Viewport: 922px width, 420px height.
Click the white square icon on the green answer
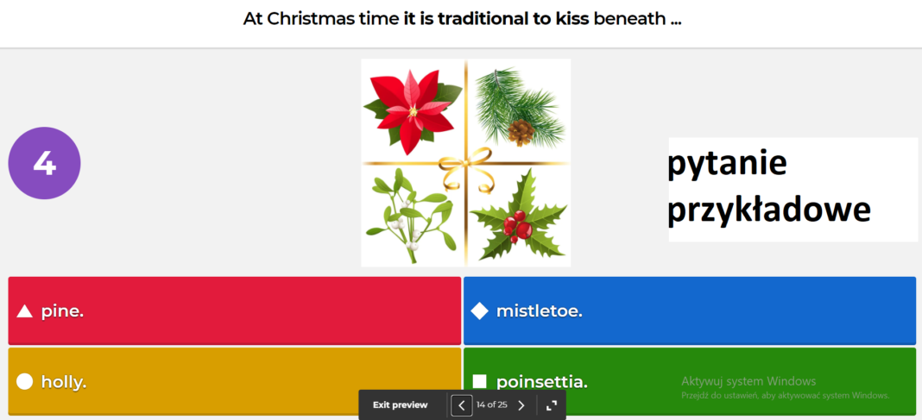coord(480,381)
